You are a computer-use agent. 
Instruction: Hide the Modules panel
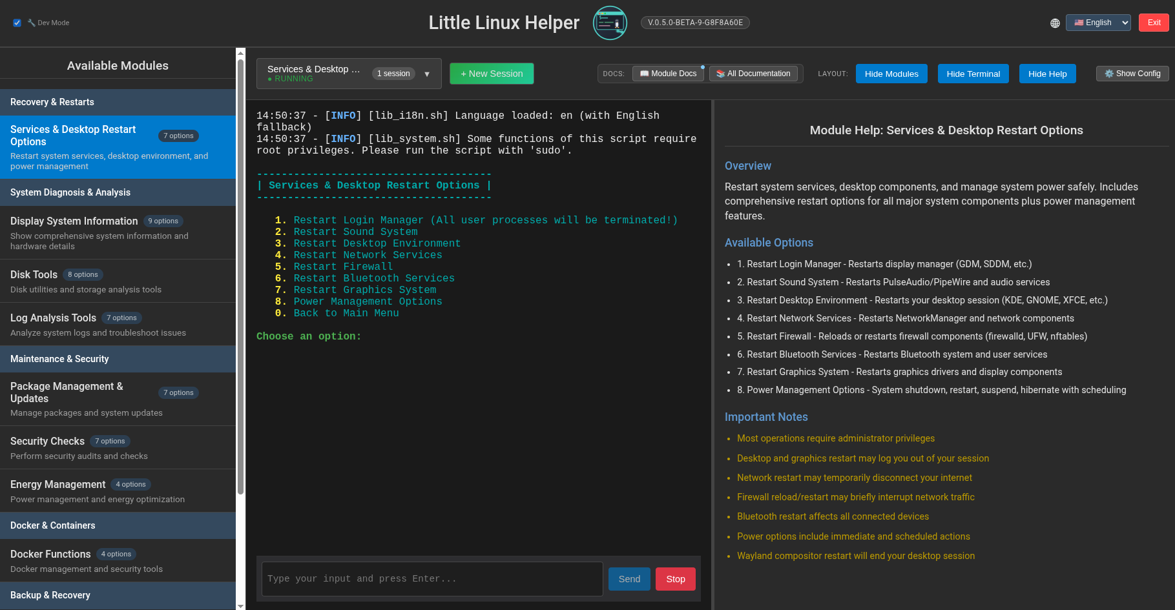click(891, 74)
